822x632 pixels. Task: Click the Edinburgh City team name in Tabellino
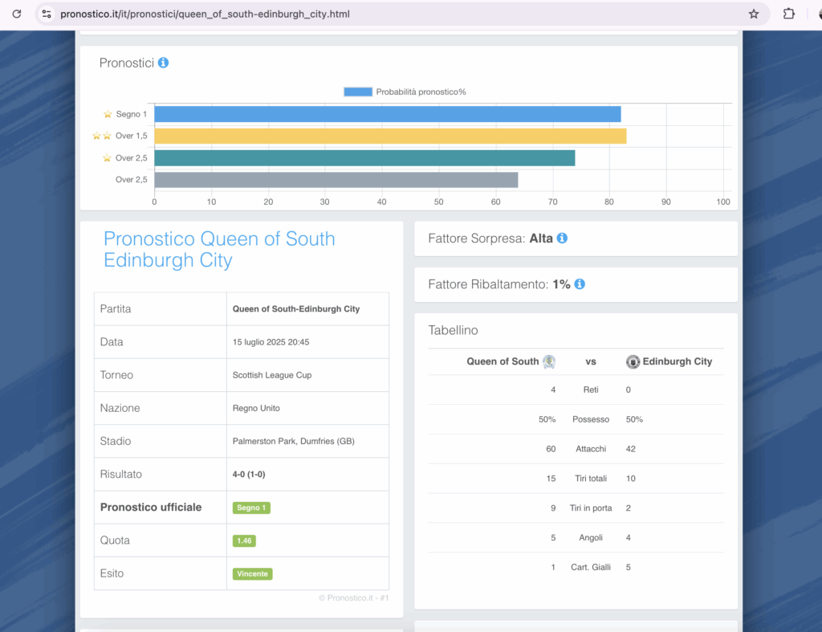(678, 361)
